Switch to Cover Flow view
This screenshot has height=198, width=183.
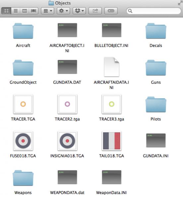click(33, 11)
